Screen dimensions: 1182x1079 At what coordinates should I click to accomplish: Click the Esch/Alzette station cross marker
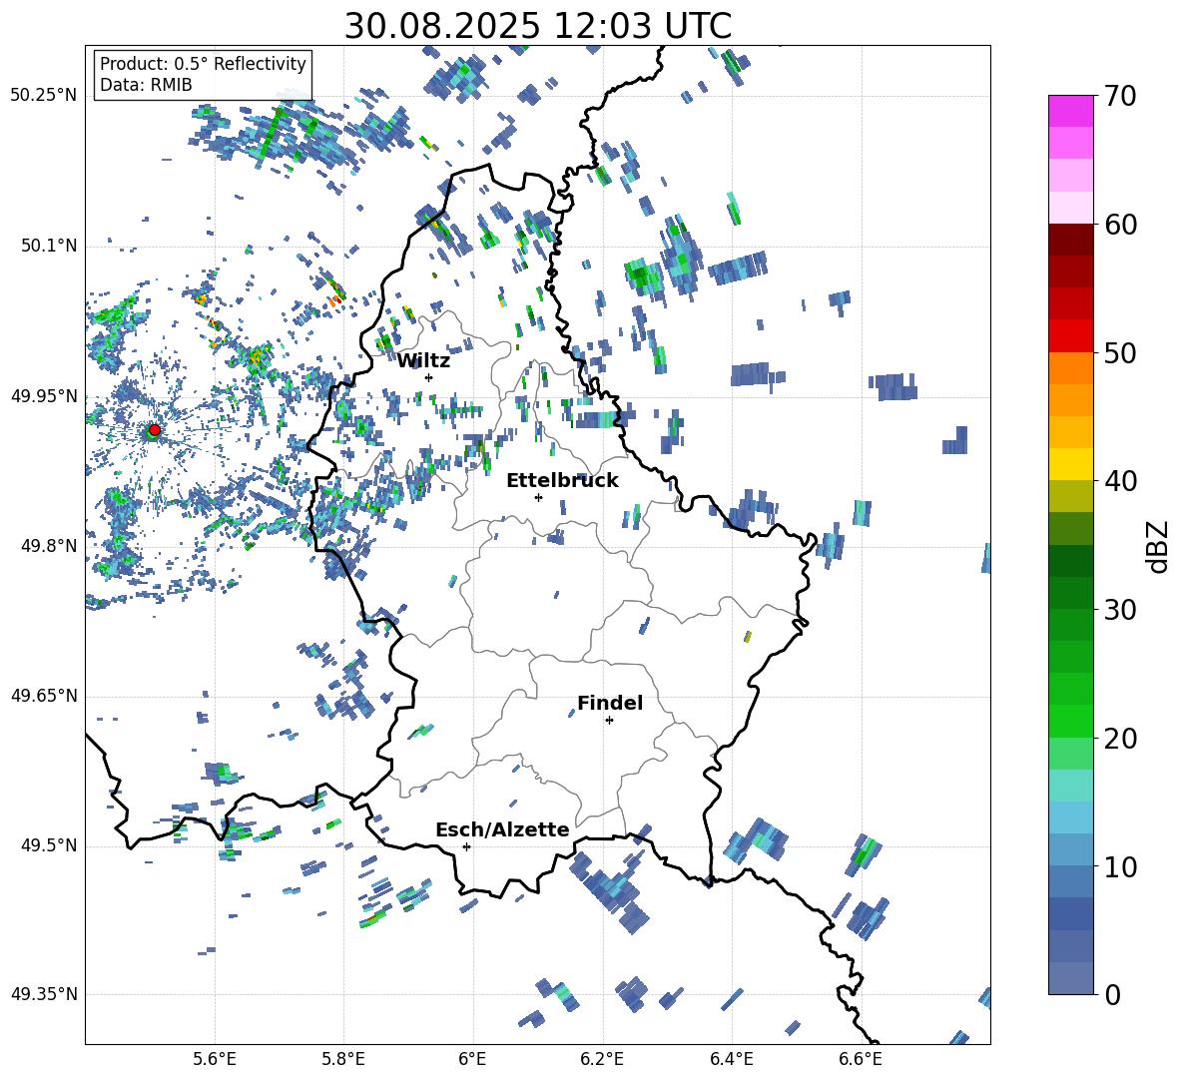pyautogui.click(x=466, y=846)
